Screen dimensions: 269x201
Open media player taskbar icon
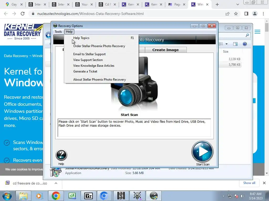39,196
